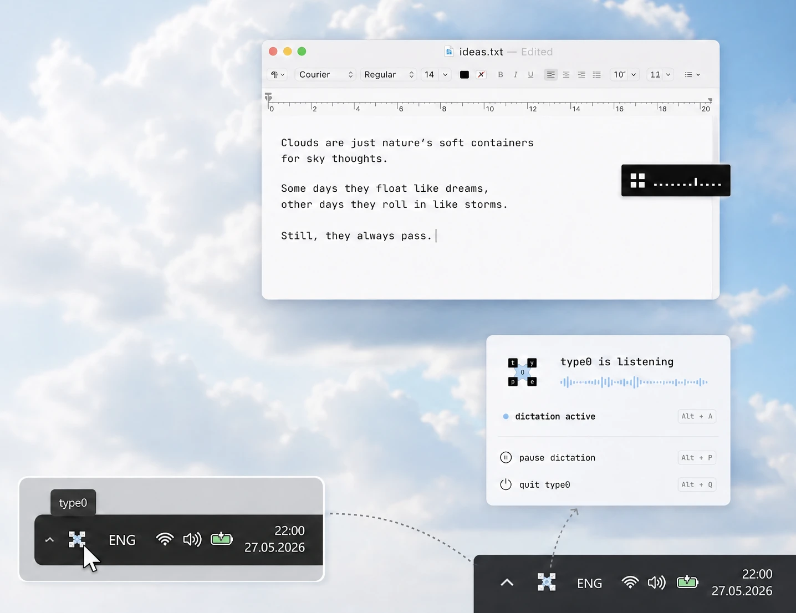Place cursor after 'Still, they always pass.'
796x613 pixels.
[436, 236]
